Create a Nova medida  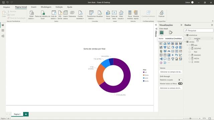pos(130,15)
